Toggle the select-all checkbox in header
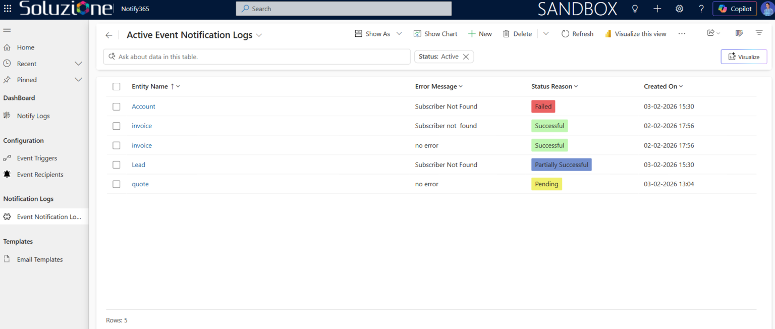The height and width of the screenshot is (329, 775). 117,86
